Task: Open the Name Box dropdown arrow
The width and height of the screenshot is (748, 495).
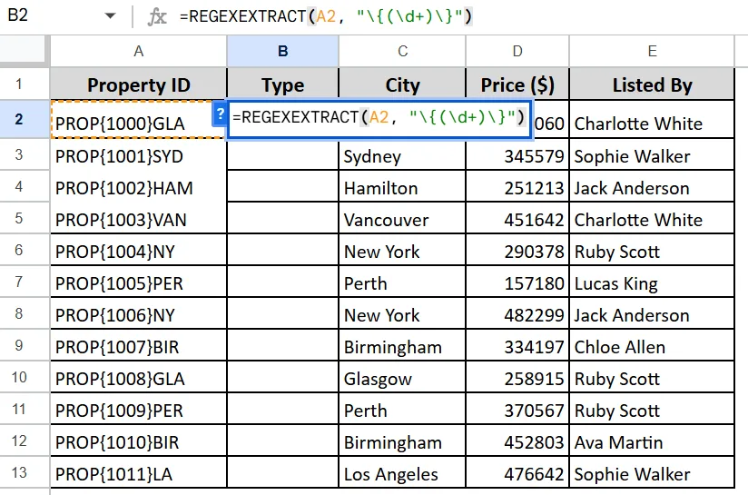Action: pos(110,15)
